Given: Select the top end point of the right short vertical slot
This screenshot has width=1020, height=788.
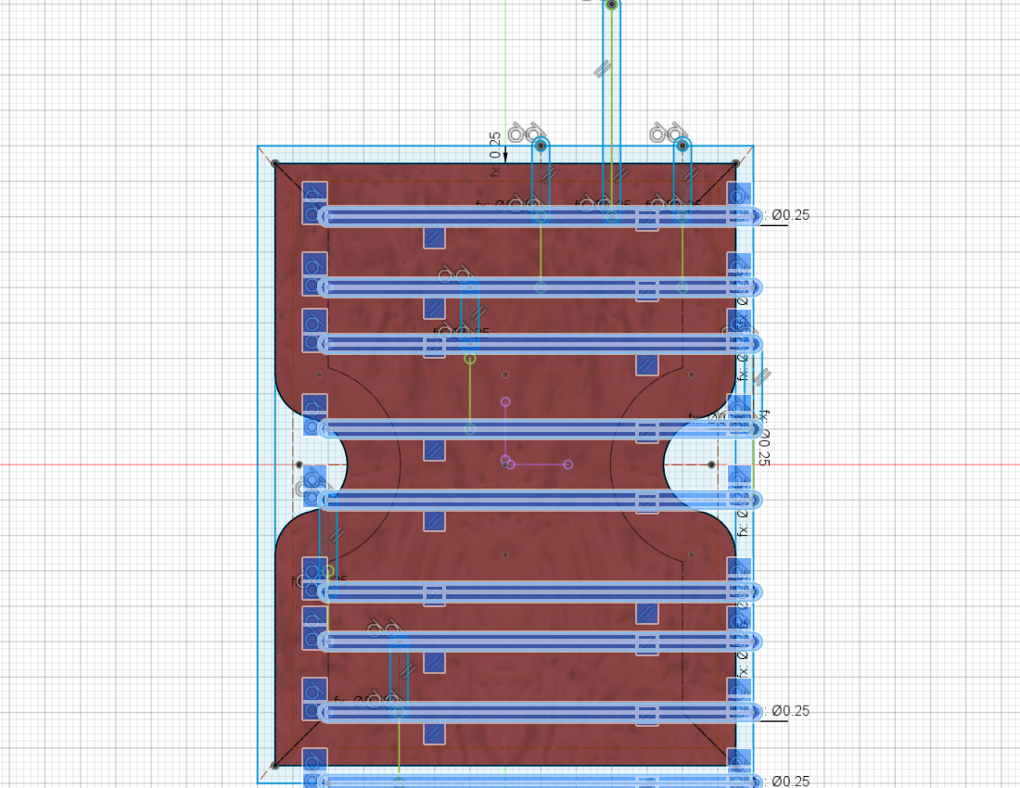Looking at the screenshot, I should [x=682, y=146].
